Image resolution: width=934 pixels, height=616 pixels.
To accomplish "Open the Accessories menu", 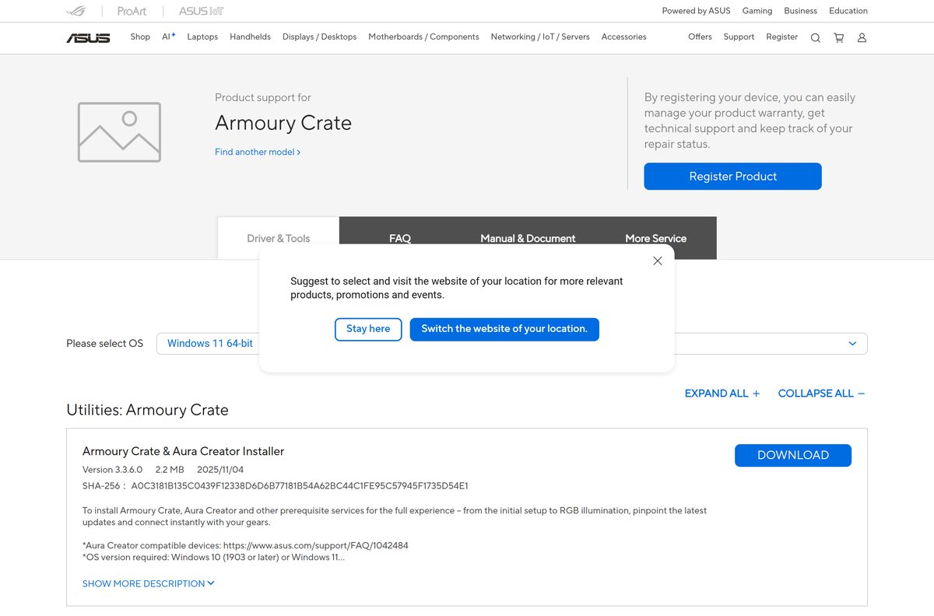I will pos(623,37).
